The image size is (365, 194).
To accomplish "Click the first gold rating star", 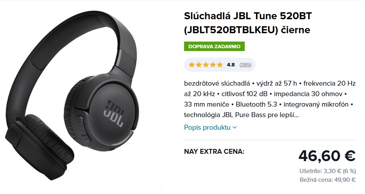I will point(191,65).
